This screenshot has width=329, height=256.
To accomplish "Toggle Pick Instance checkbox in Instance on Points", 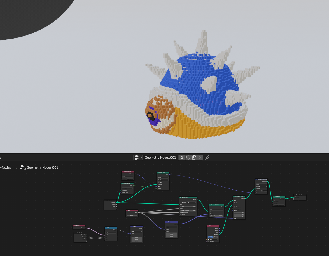I will [x=235, y=207].
